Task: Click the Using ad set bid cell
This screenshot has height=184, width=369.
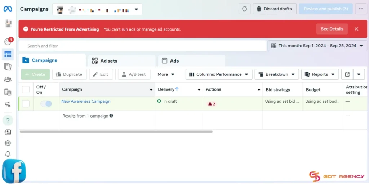Action: click(282, 101)
